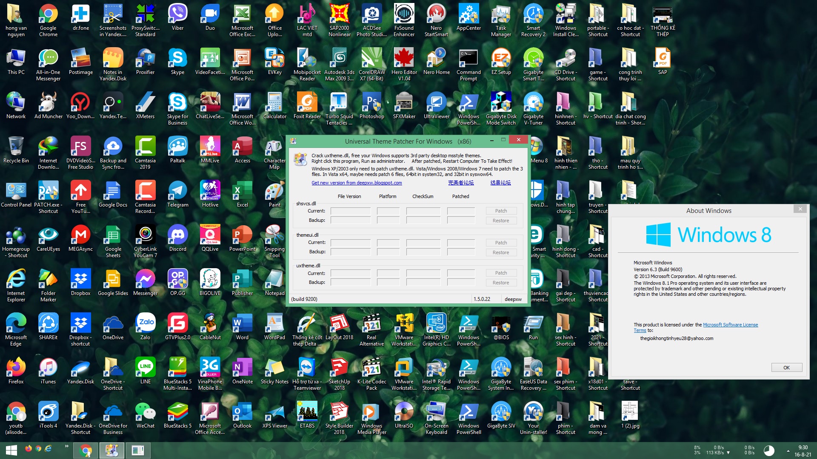
Task: Click the shsvcs.dll Current File Version field
Action: point(351,211)
